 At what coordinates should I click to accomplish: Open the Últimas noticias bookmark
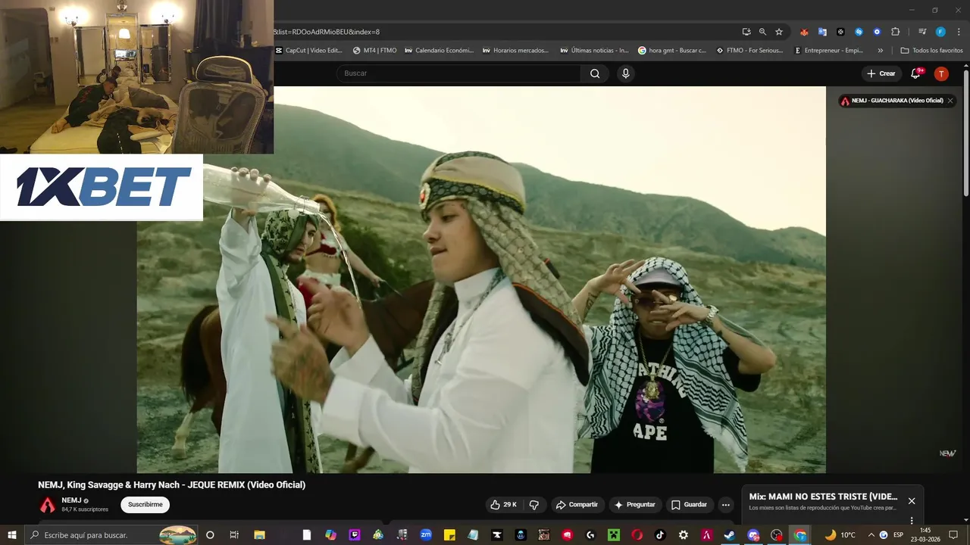594,51
